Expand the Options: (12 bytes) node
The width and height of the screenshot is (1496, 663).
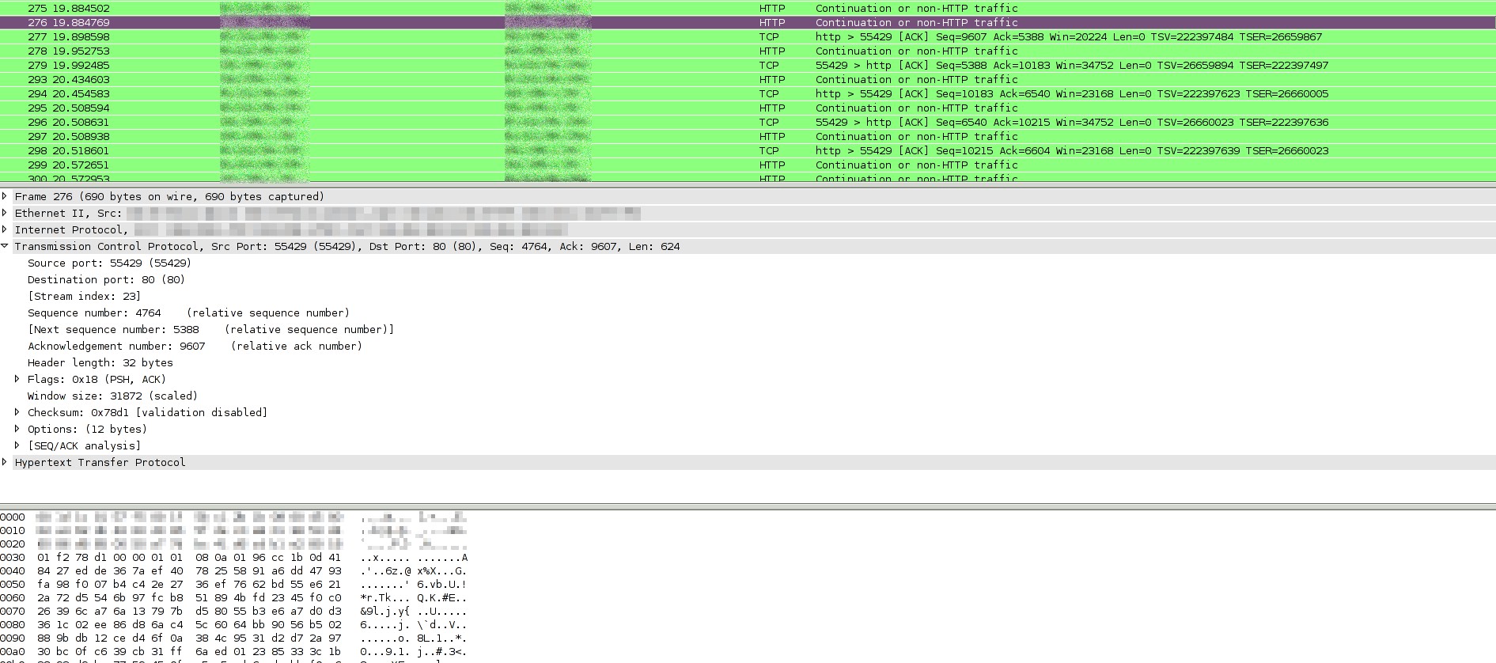(17, 429)
